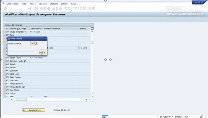Click the Denom.gpo.compr. column header

point(20,29)
